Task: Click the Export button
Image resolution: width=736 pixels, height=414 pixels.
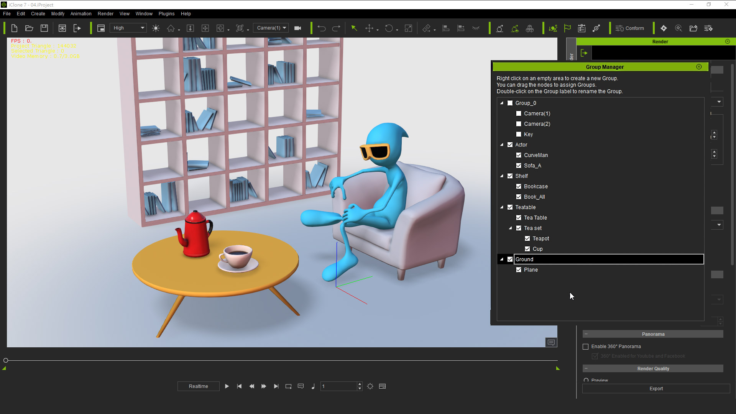Action: (x=656, y=389)
